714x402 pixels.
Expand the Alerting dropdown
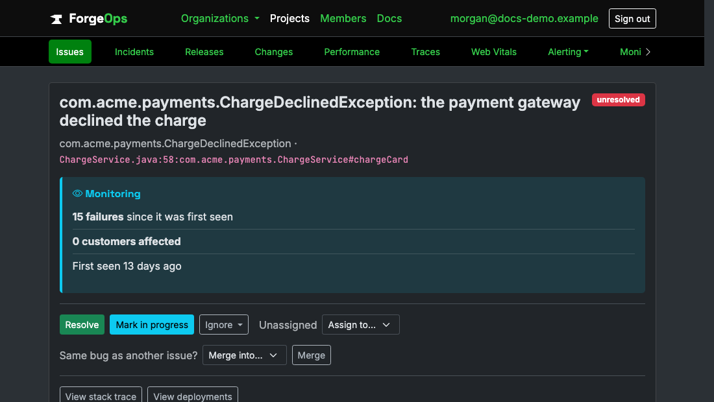(x=568, y=52)
